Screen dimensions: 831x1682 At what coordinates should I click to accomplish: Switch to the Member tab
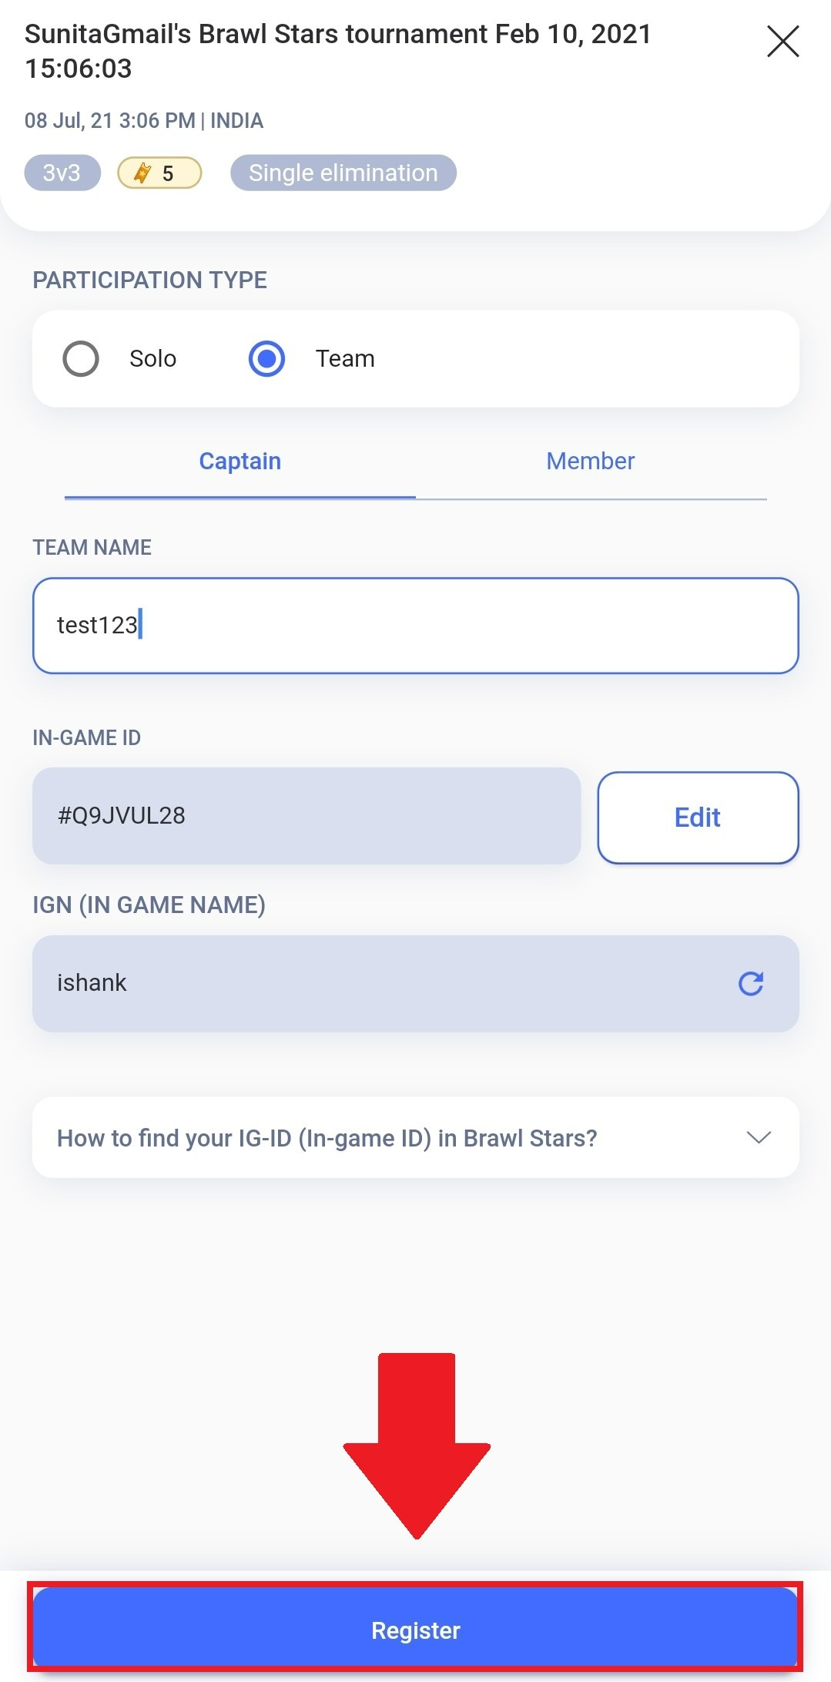coord(591,462)
